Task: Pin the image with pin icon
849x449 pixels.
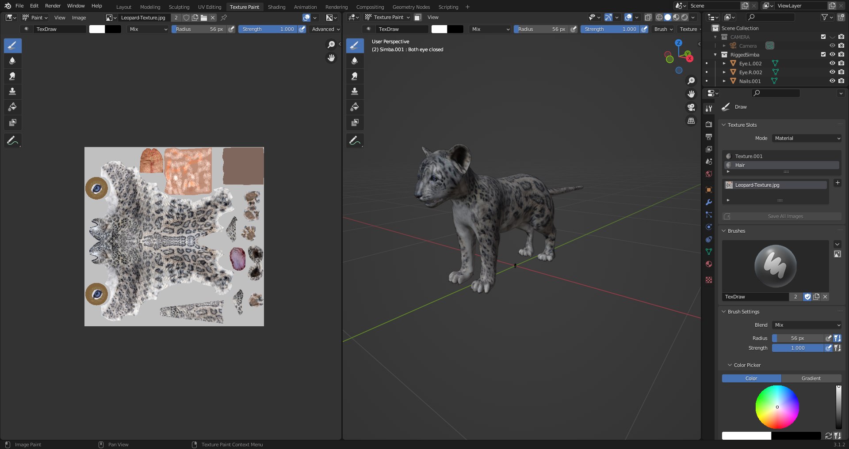Action: (224, 18)
